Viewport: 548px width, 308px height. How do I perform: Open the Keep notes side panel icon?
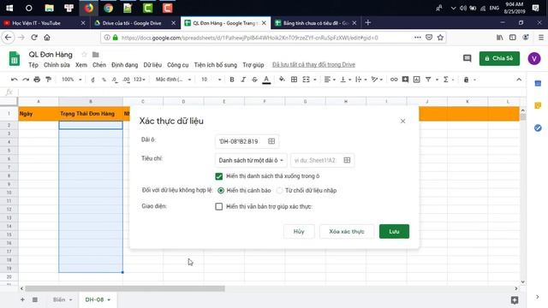538,105
